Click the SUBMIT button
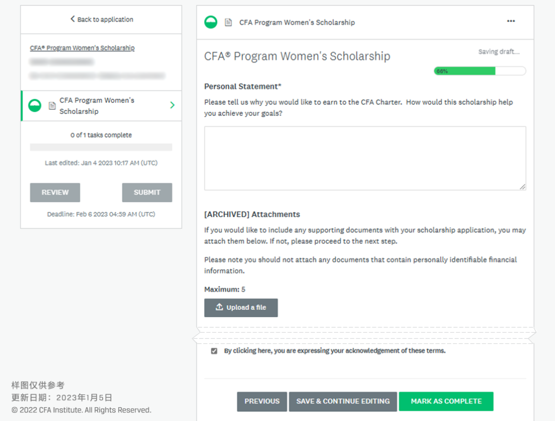 click(x=147, y=193)
